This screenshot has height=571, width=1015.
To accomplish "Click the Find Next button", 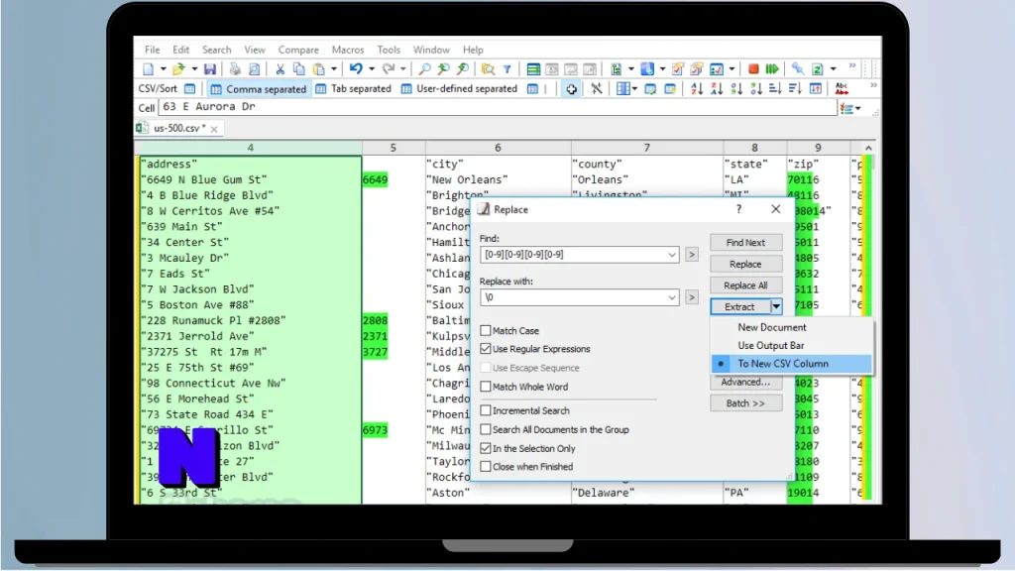I will (745, 242).
